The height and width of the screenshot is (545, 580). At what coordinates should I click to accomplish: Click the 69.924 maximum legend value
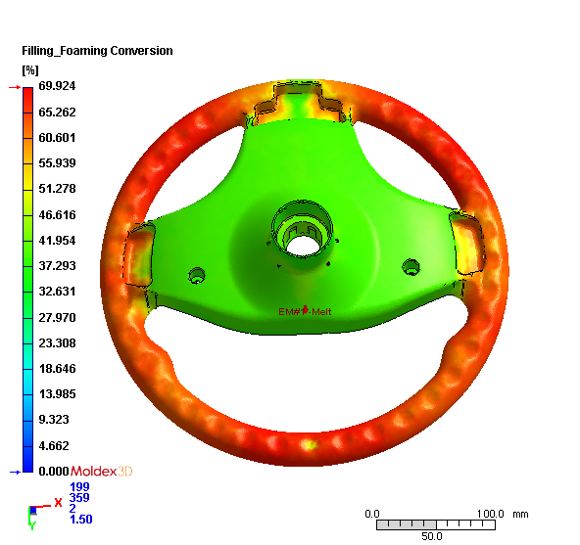point(57,86)
